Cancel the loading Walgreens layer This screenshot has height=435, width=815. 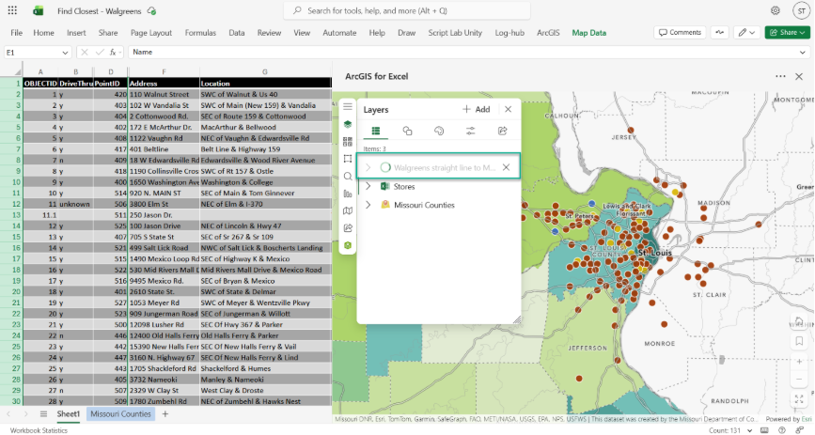click(506, 167)
